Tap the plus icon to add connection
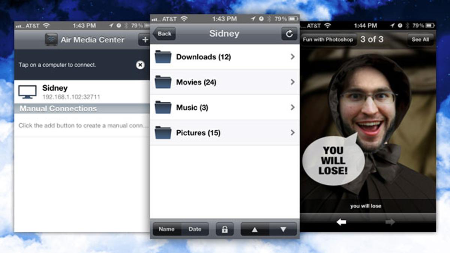This screenshot has width=450, height=253. pyautogui.click(x=144, y=40)
